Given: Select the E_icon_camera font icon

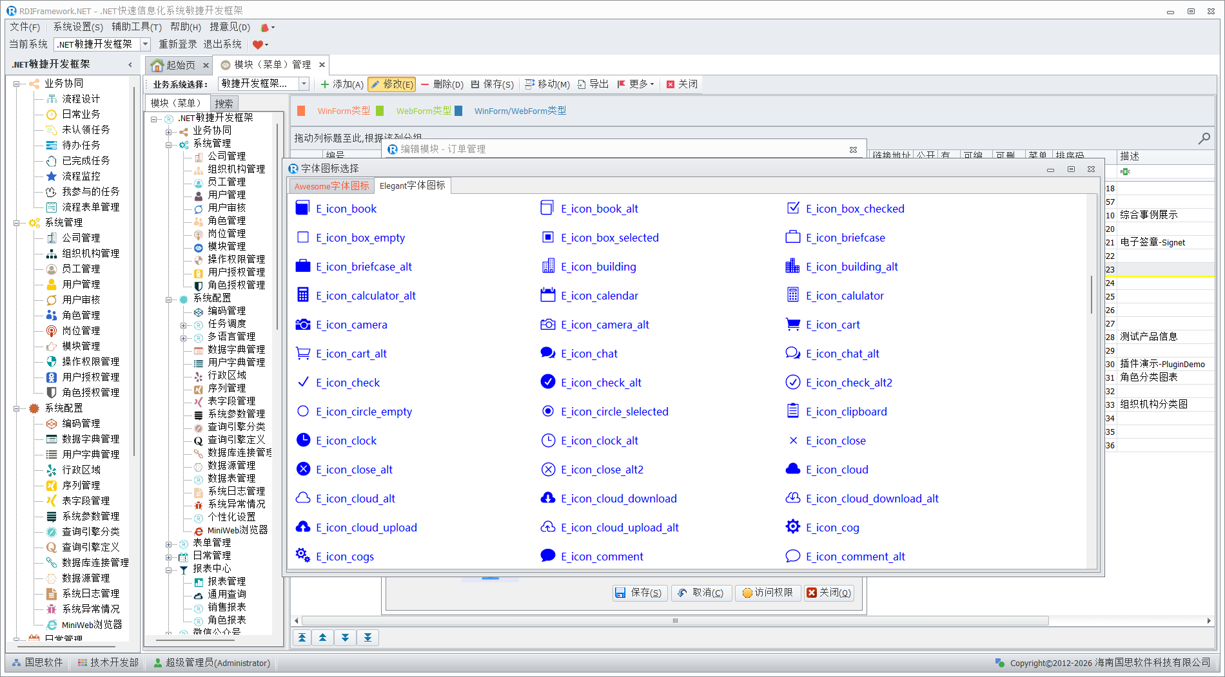Looking at the screenshot, I should [351, 325].
